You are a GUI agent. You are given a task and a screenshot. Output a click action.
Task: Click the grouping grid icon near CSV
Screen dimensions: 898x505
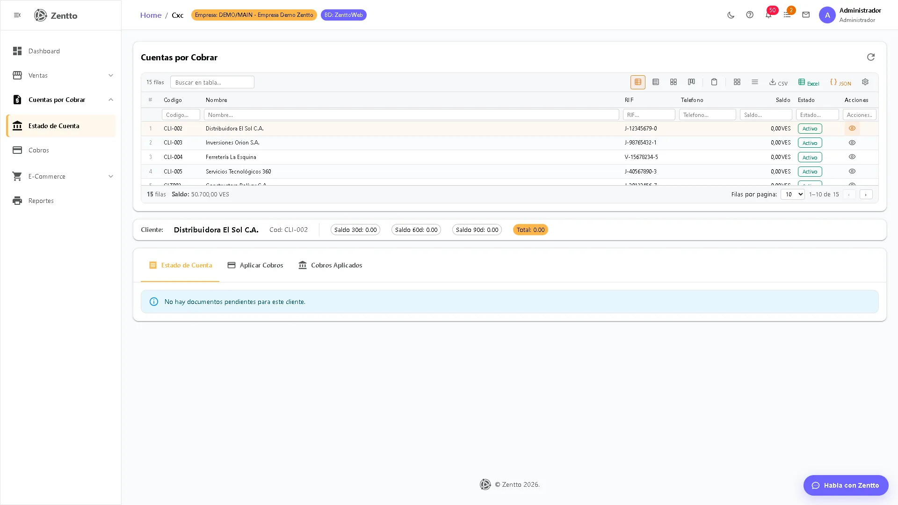(x=737, y=82)
